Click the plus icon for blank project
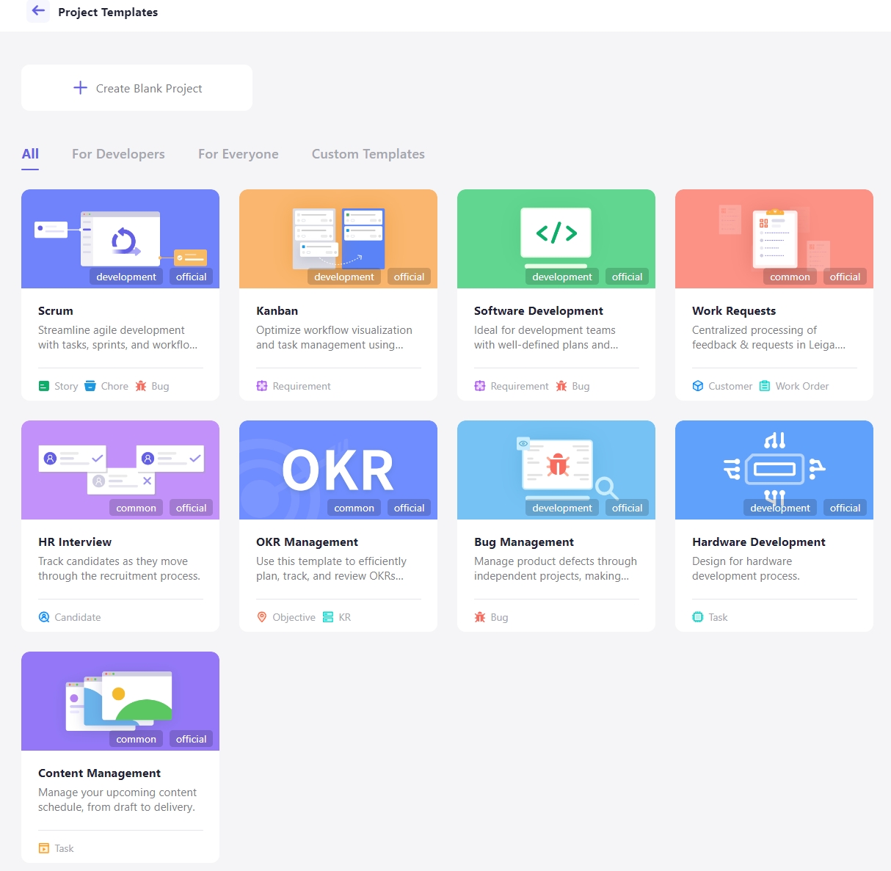The image size is (891, 871). (81, 88)
